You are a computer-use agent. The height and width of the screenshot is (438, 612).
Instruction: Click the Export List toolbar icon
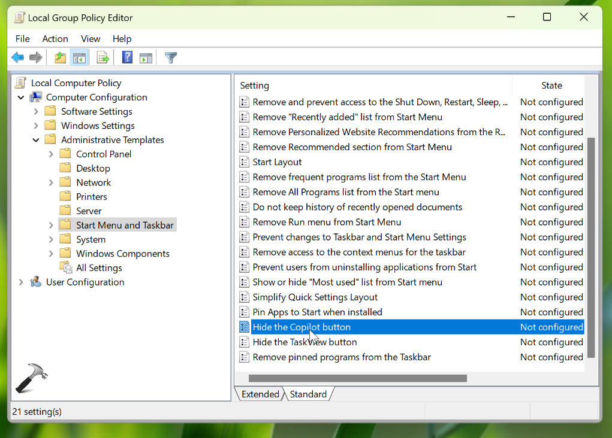tap(103, 57)
